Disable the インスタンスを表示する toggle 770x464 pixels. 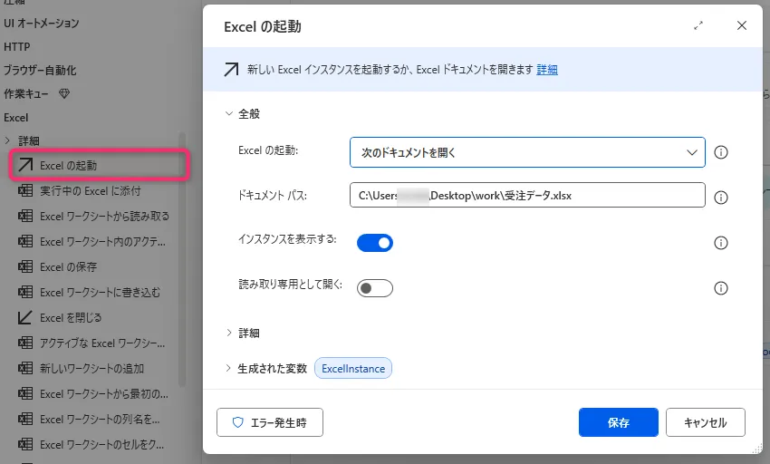(375, 243)
